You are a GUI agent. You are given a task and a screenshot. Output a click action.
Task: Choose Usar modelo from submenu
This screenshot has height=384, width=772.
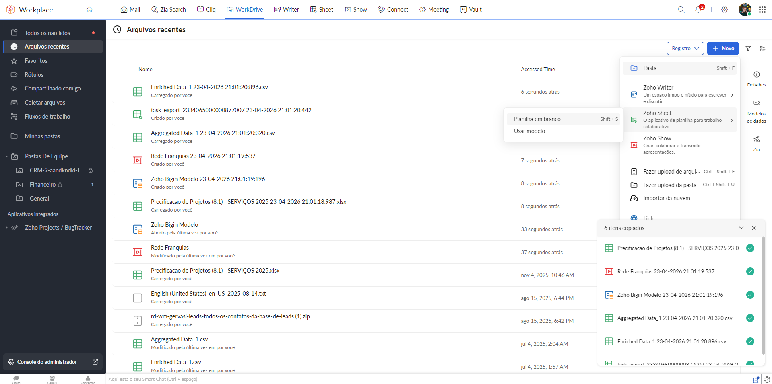pos(529,131)
